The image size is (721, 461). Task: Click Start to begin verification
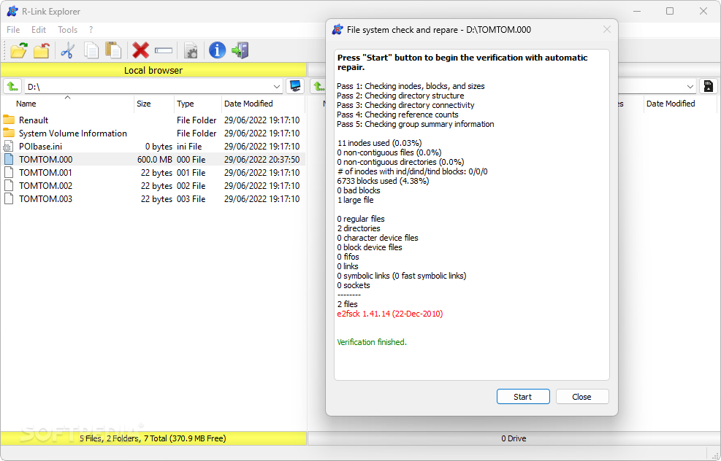coord(523,397)
